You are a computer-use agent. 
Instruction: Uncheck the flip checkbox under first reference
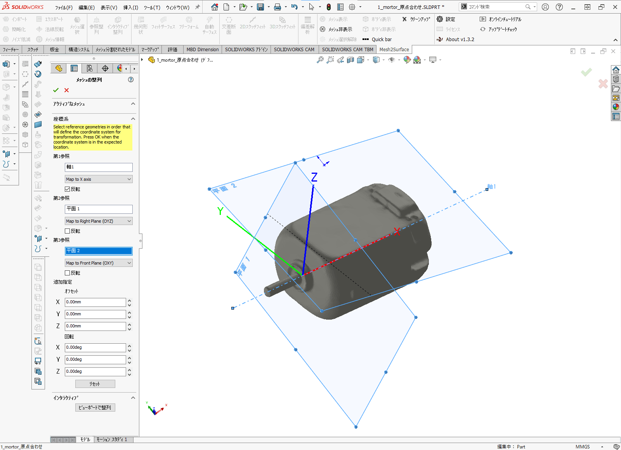point(68,189)
